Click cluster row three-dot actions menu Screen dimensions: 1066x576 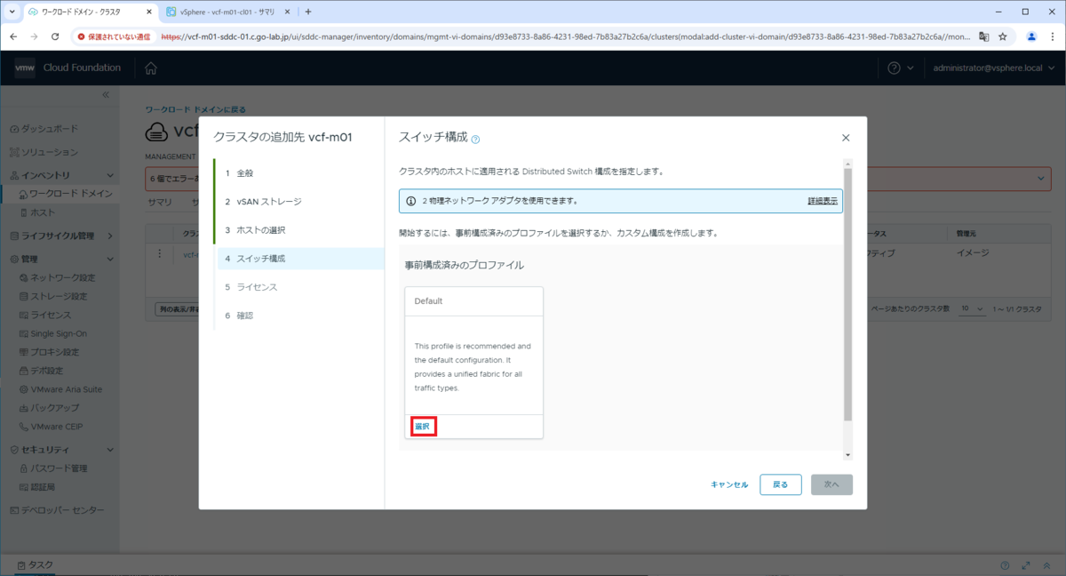[160, 253]
